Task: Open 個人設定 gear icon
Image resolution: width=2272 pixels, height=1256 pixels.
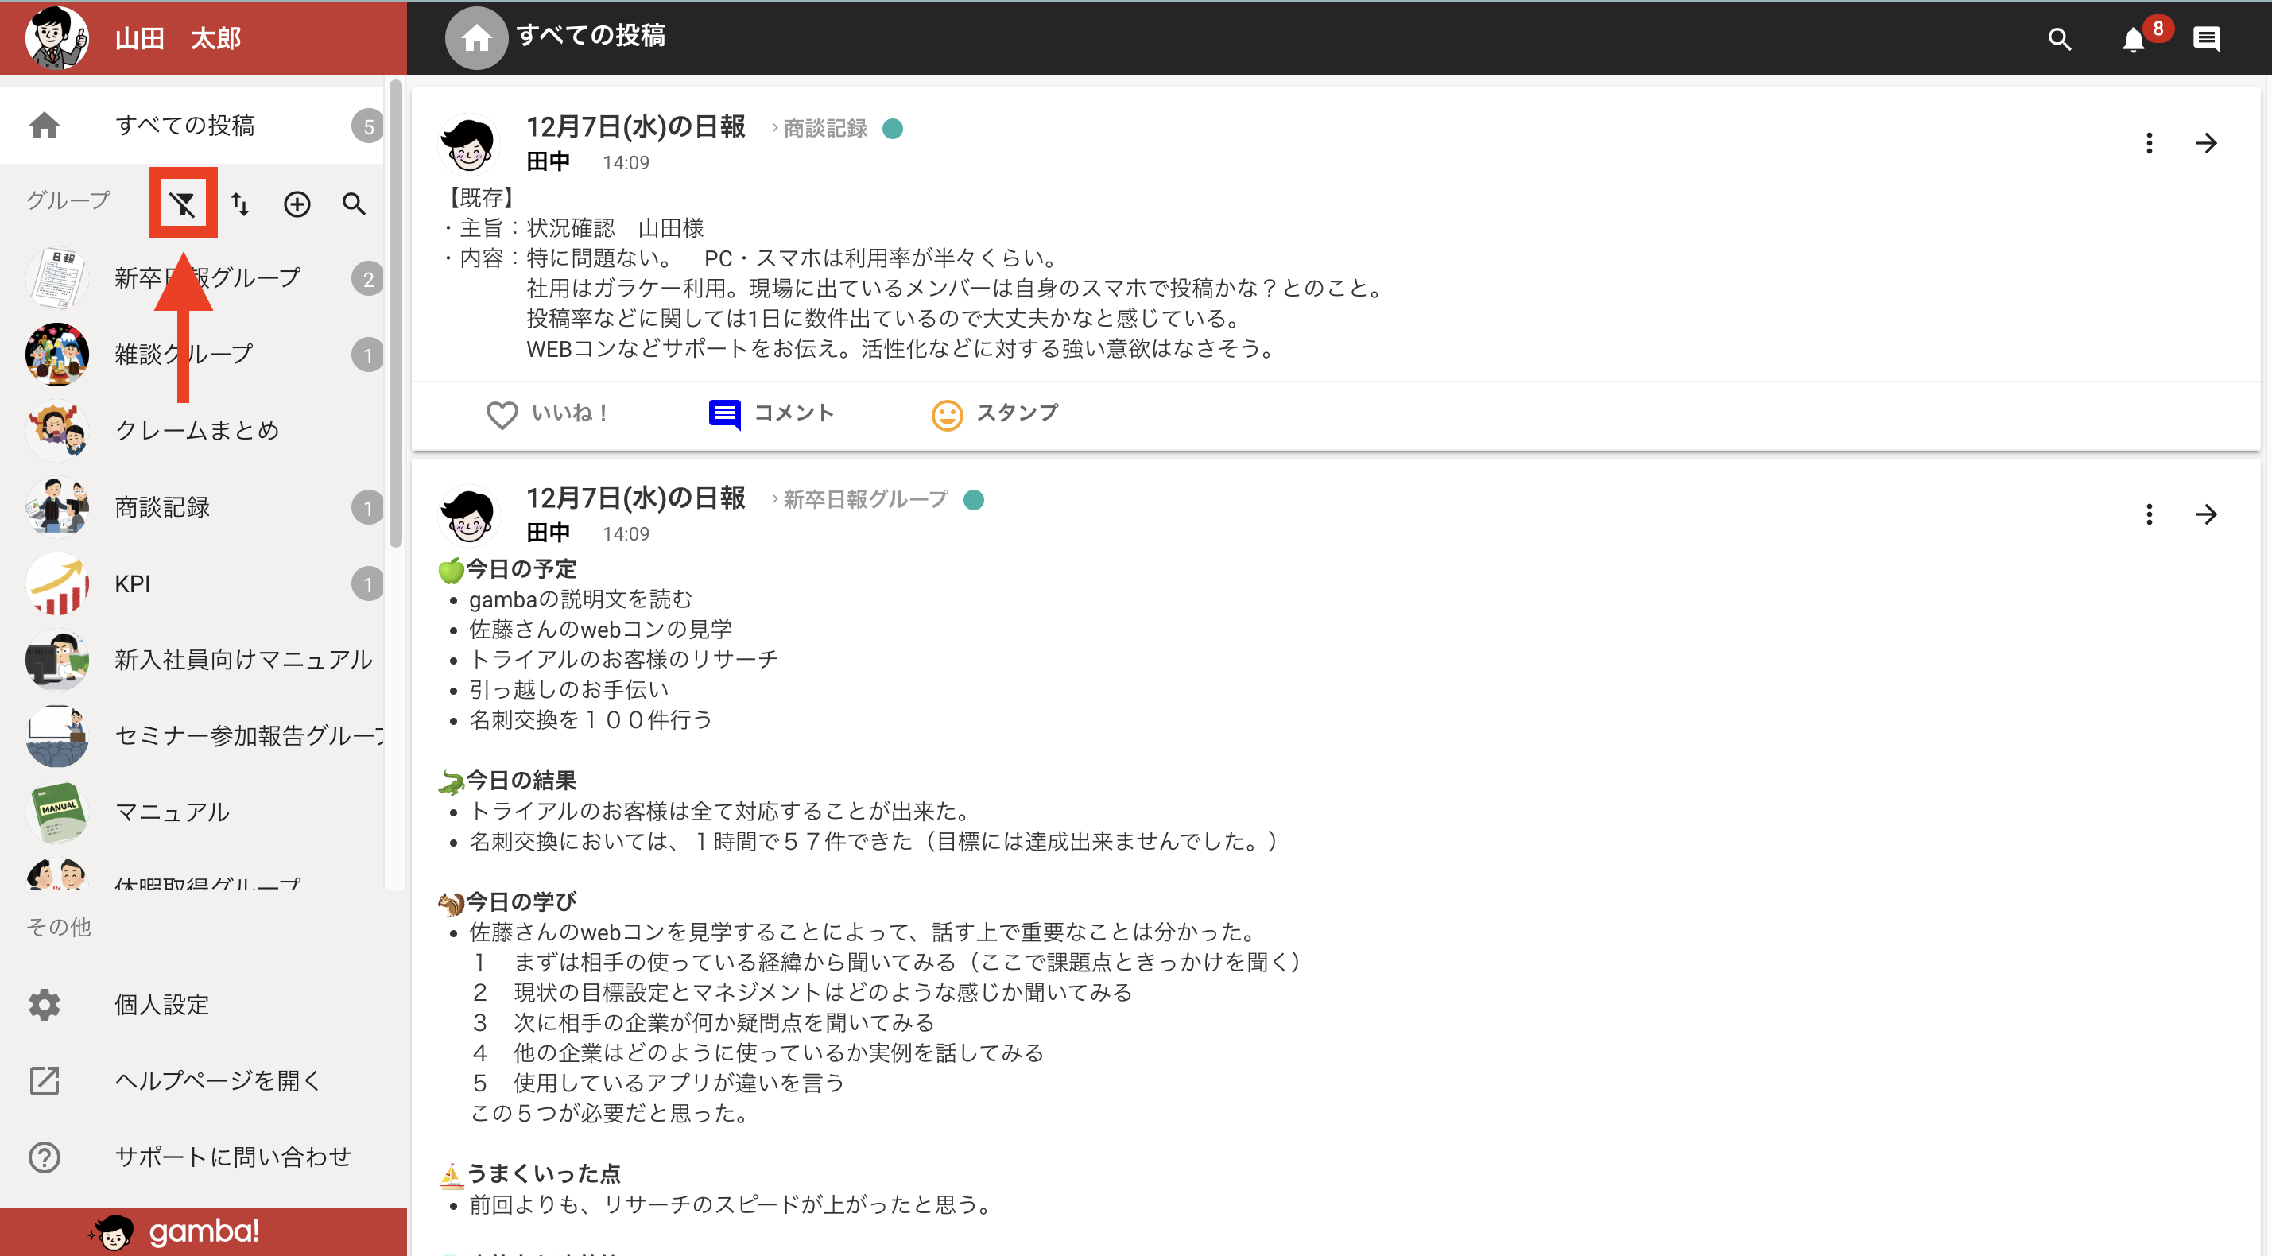Action: pos(44,1005)
